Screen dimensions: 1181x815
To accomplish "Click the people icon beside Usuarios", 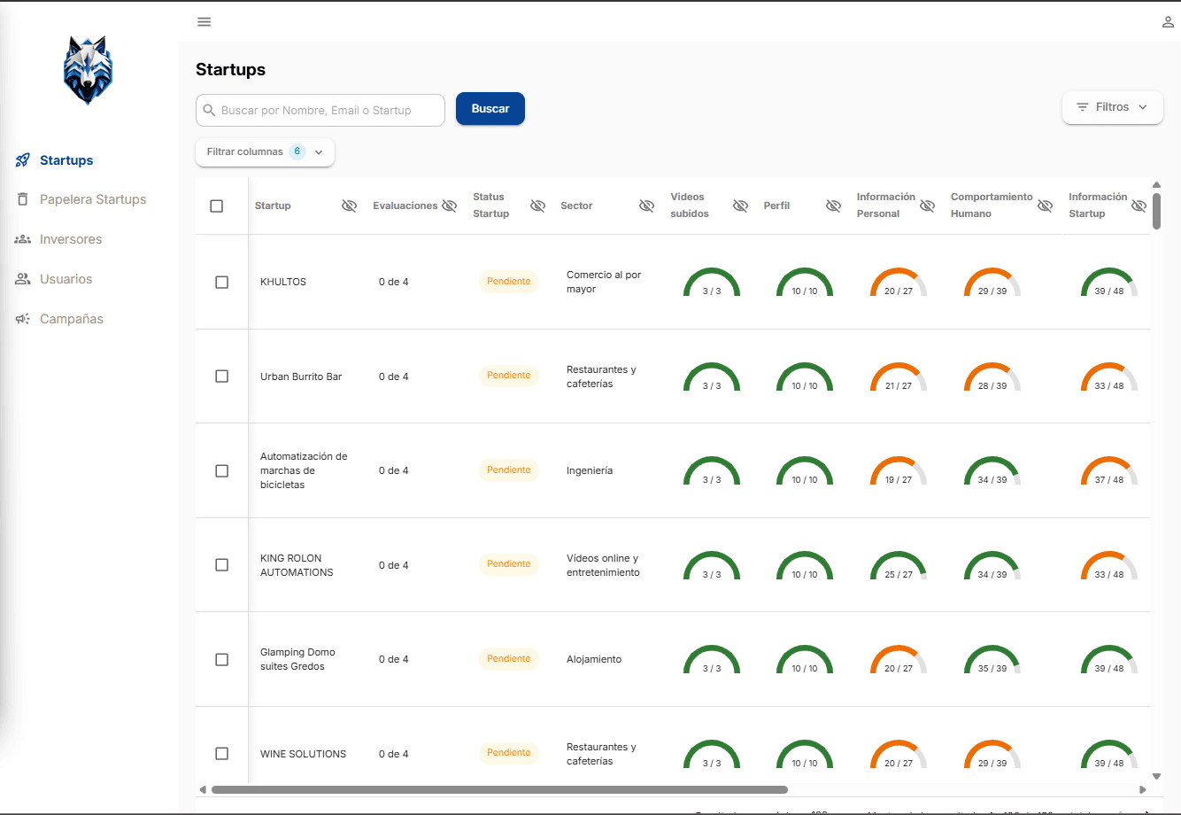I will pyautogui.click(x=23, y=279).
